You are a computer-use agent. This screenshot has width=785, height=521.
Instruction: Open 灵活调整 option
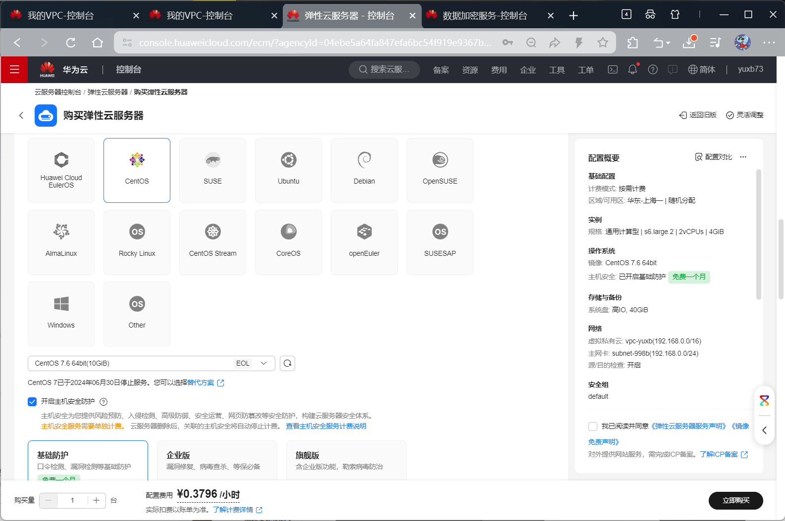click(744, 115)
